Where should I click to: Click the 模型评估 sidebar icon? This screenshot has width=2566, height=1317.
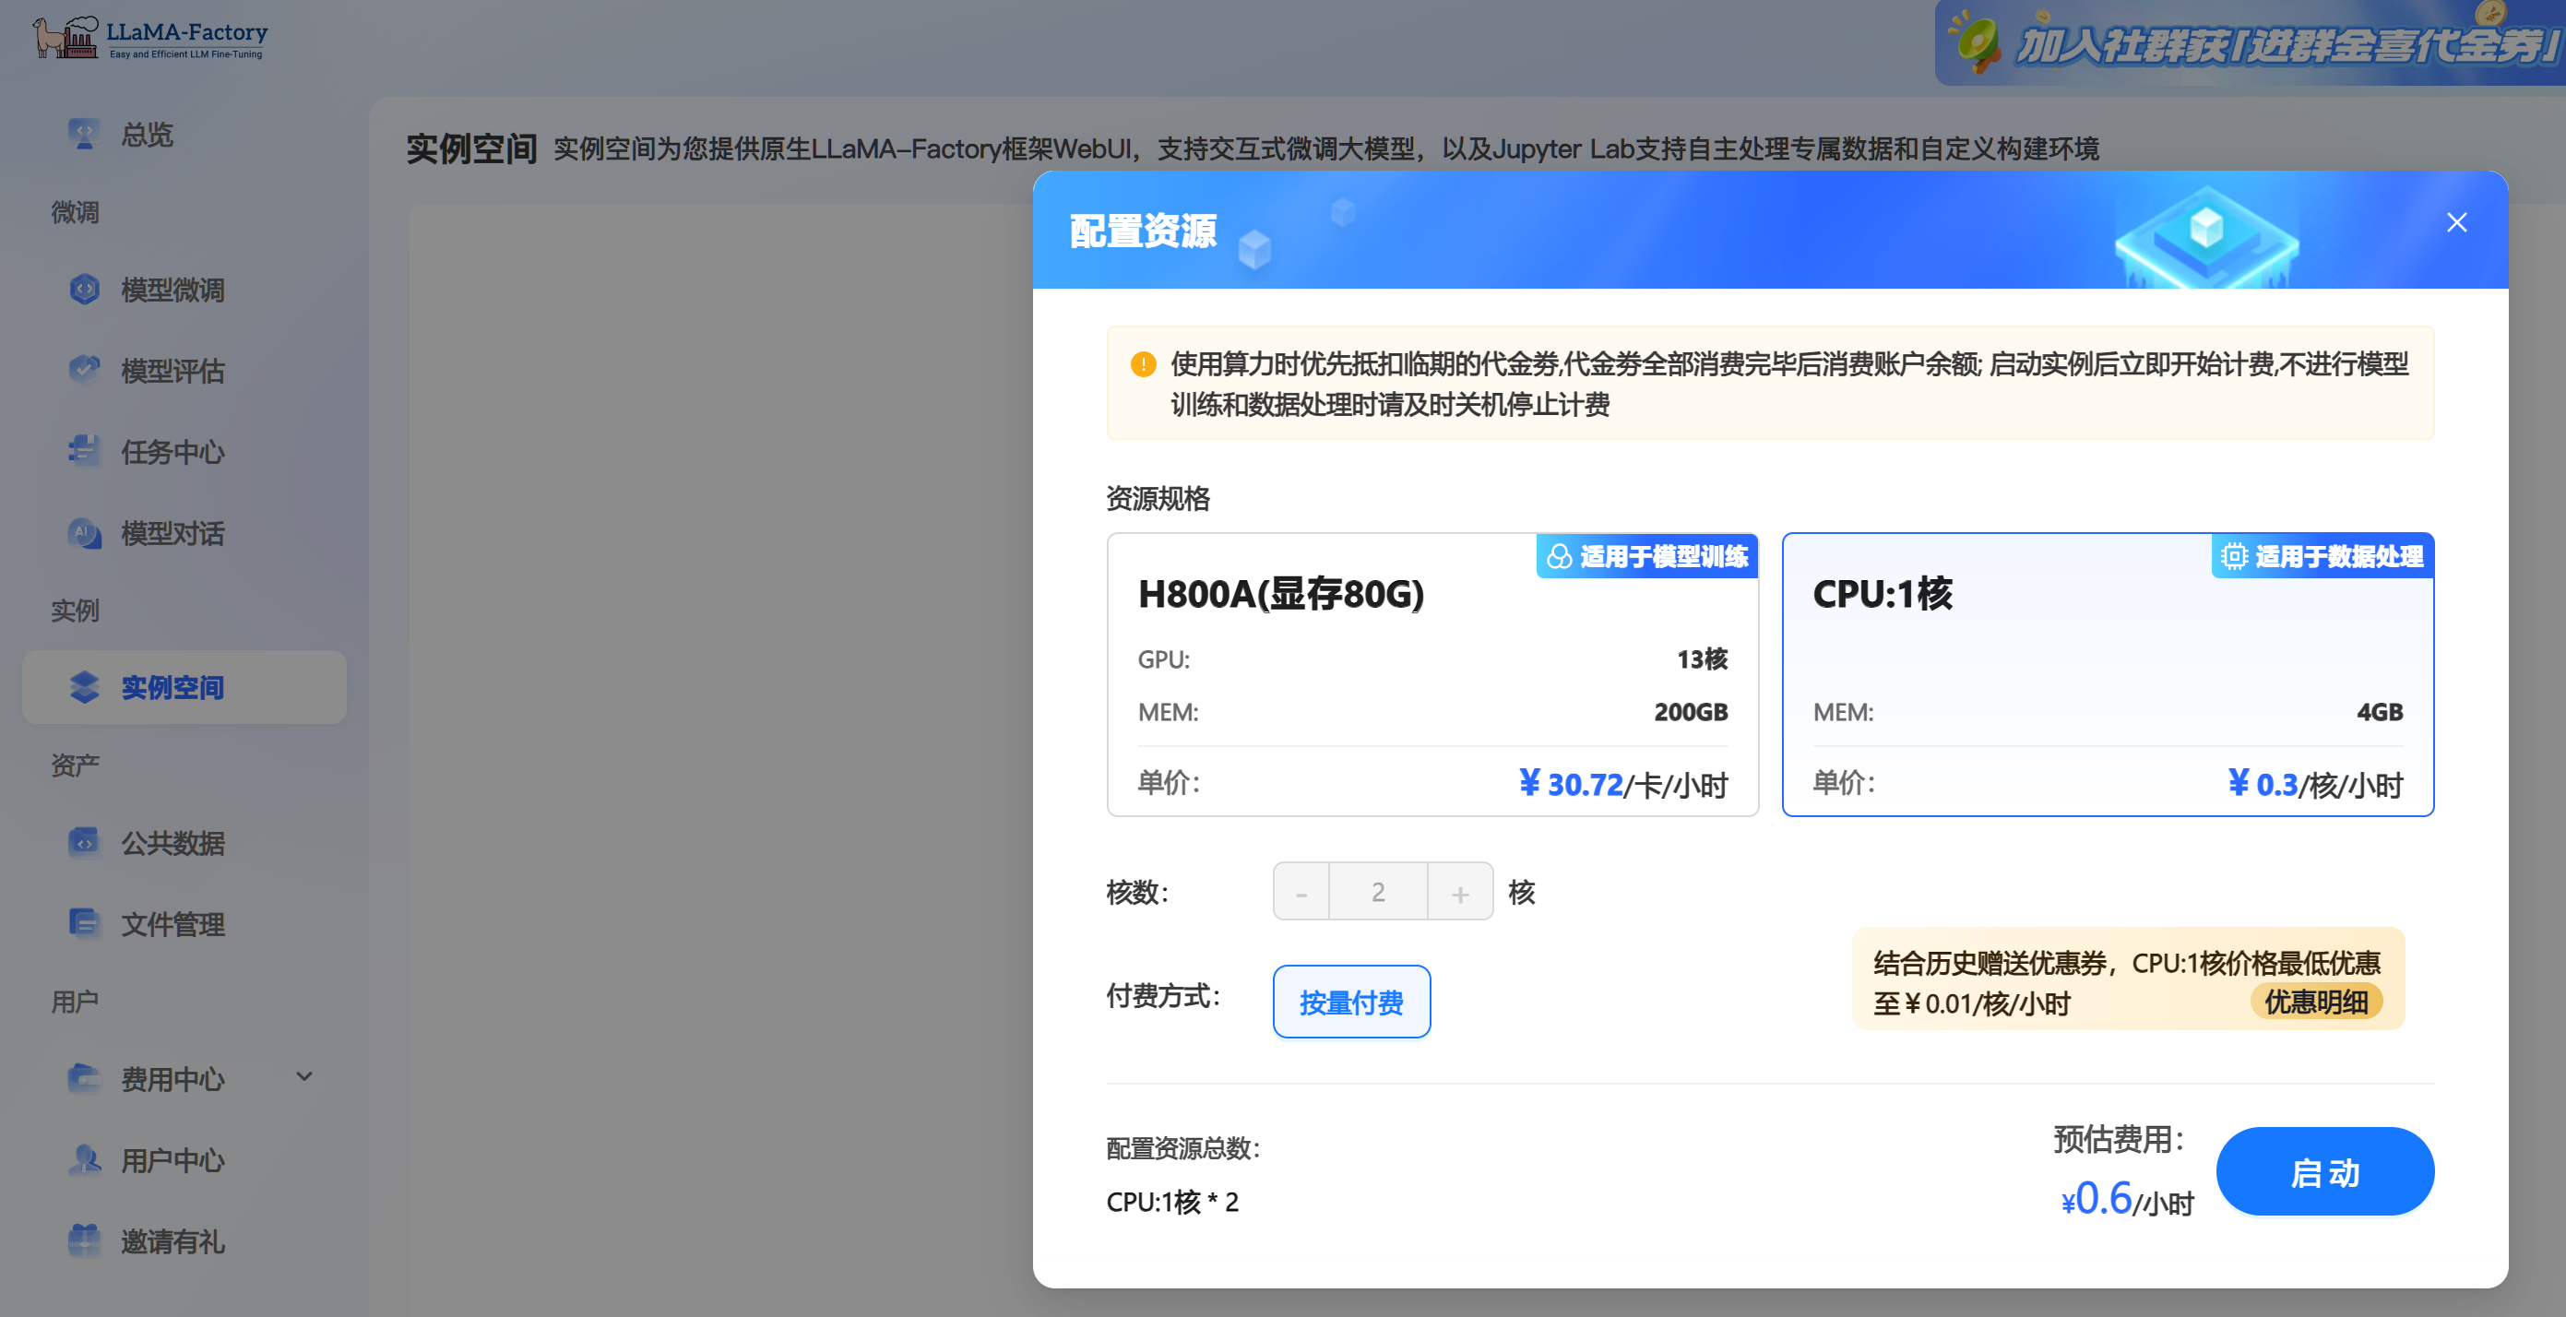pos(84,370)
